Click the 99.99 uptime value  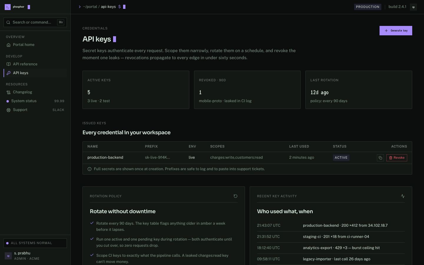[x=59, y=101]
